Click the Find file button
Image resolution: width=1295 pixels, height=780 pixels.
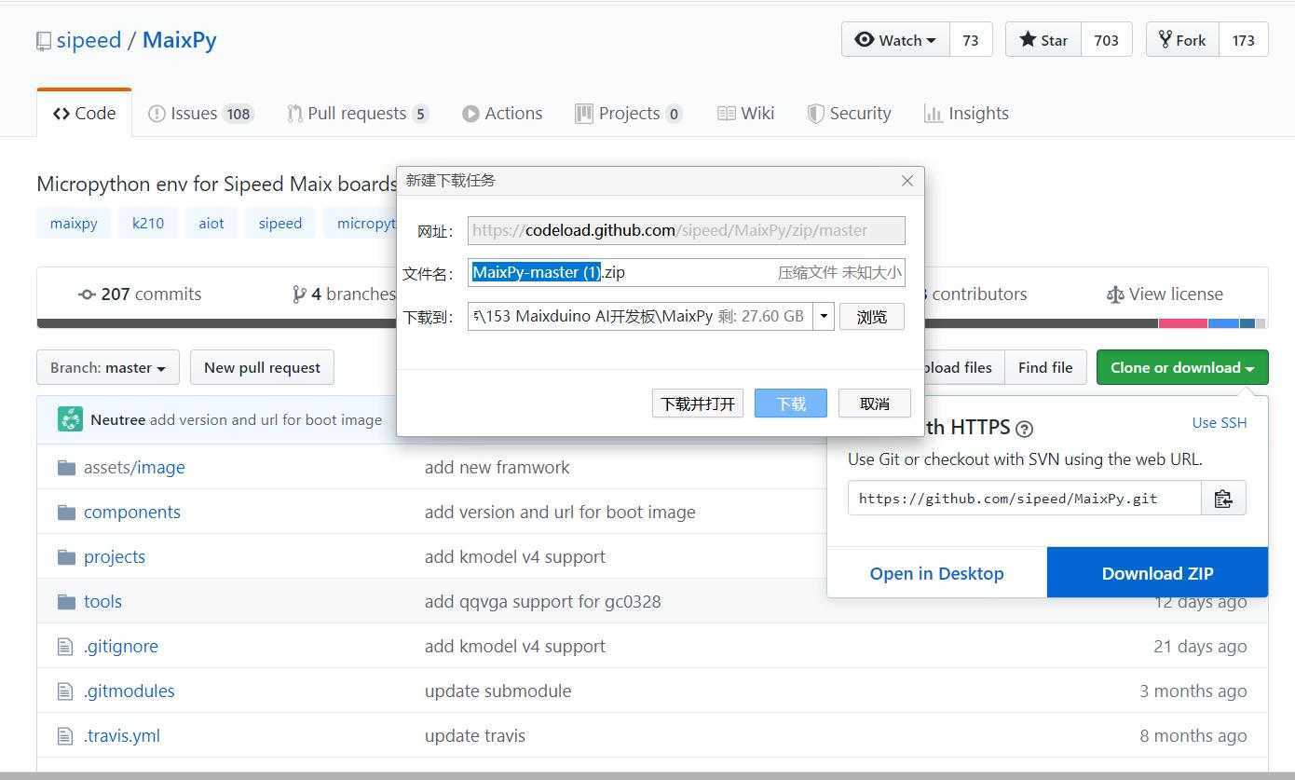[x=1045, y=367]
